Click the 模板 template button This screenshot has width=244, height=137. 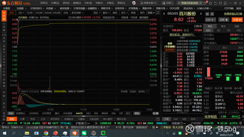[x=137, y=113]
